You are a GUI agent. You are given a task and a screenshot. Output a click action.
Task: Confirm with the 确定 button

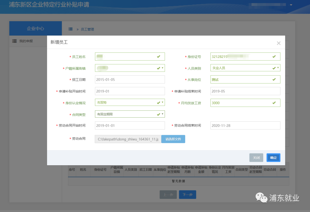click(x=274, y=158)
